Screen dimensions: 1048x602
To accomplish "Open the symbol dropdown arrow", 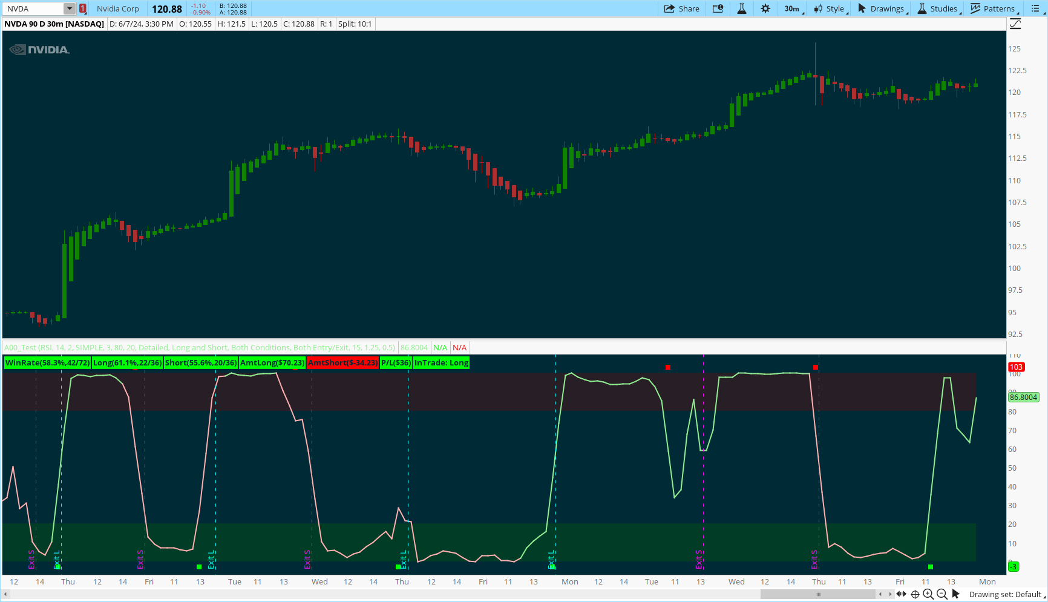I will [x=70, y=8].
